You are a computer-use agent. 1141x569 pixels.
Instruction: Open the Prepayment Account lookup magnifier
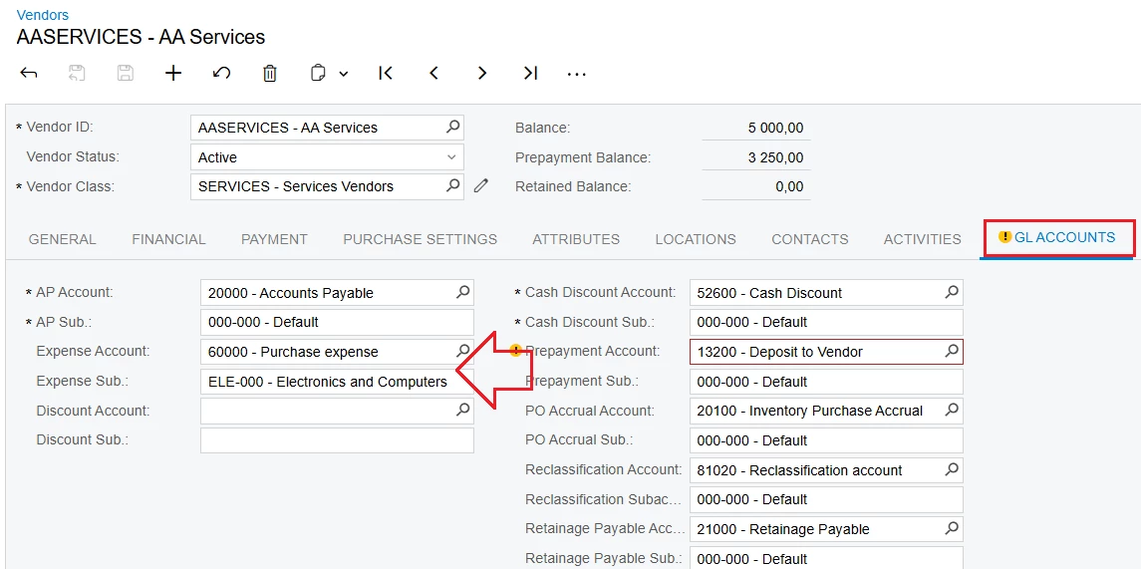[952, 352]
